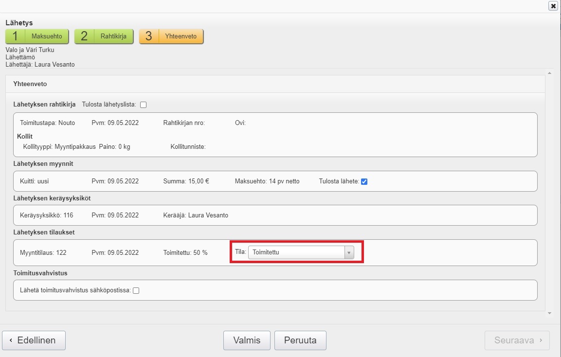The height and width of the screenshot is (357, 561).
Task: Close the dialog with the X icon
Action: pyautogui.click(x=553, y=6)
